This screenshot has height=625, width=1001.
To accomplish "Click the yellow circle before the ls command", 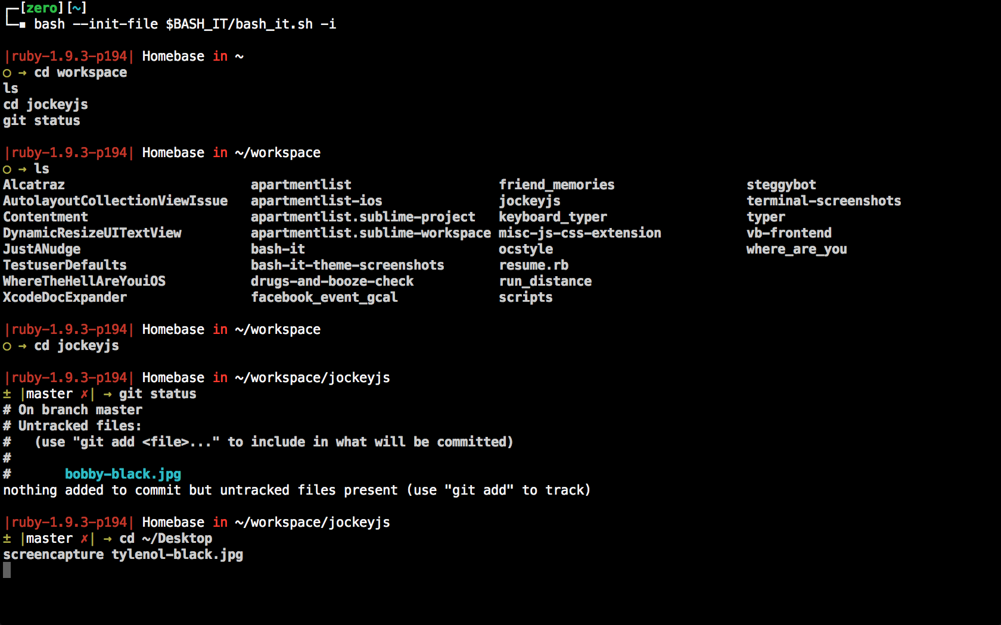I will click(7, 170).
